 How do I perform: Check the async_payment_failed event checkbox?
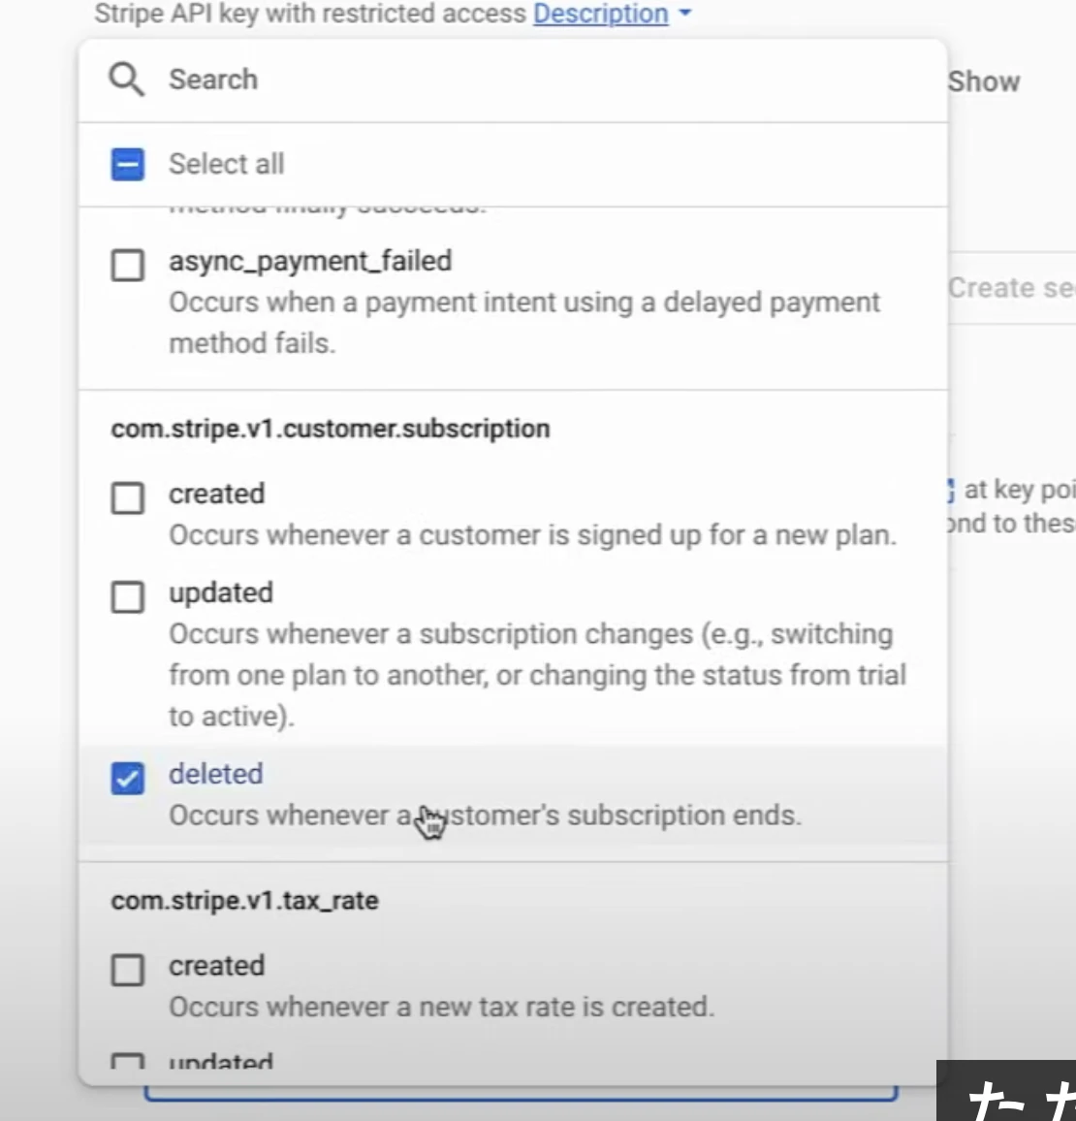coord(128,266)
